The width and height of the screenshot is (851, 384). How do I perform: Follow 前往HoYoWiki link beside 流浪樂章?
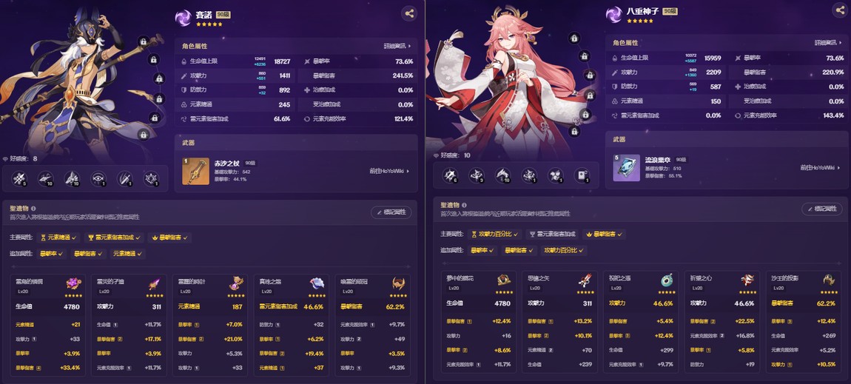point(820,168)
